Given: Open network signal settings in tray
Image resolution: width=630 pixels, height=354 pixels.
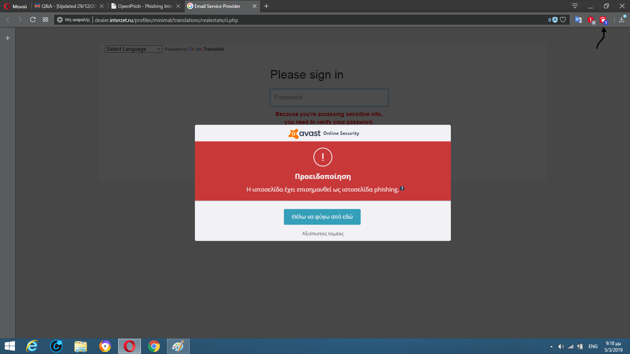Looking at the screenshot, I should [x=571, y=347].
